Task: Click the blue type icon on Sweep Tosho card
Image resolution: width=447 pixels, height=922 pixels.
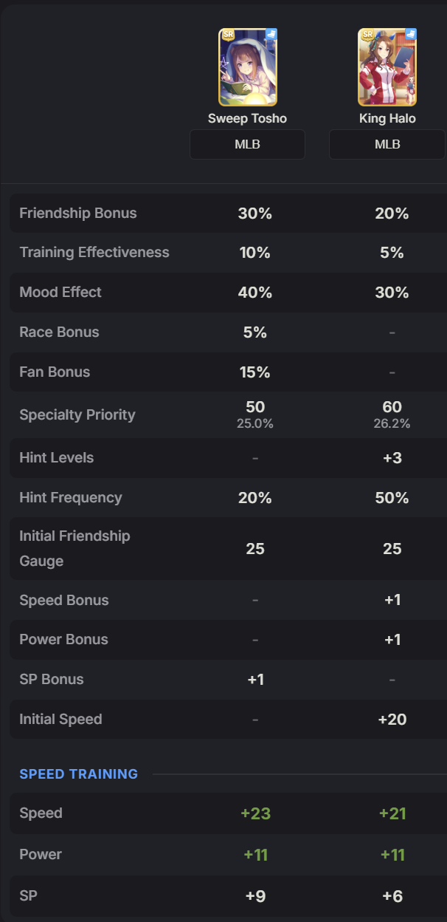Action: pos(271,34)
